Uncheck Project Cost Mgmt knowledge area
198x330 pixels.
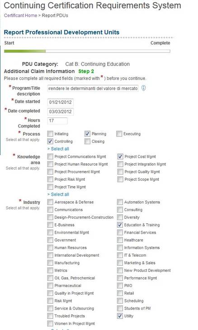(x=120, y=156)
